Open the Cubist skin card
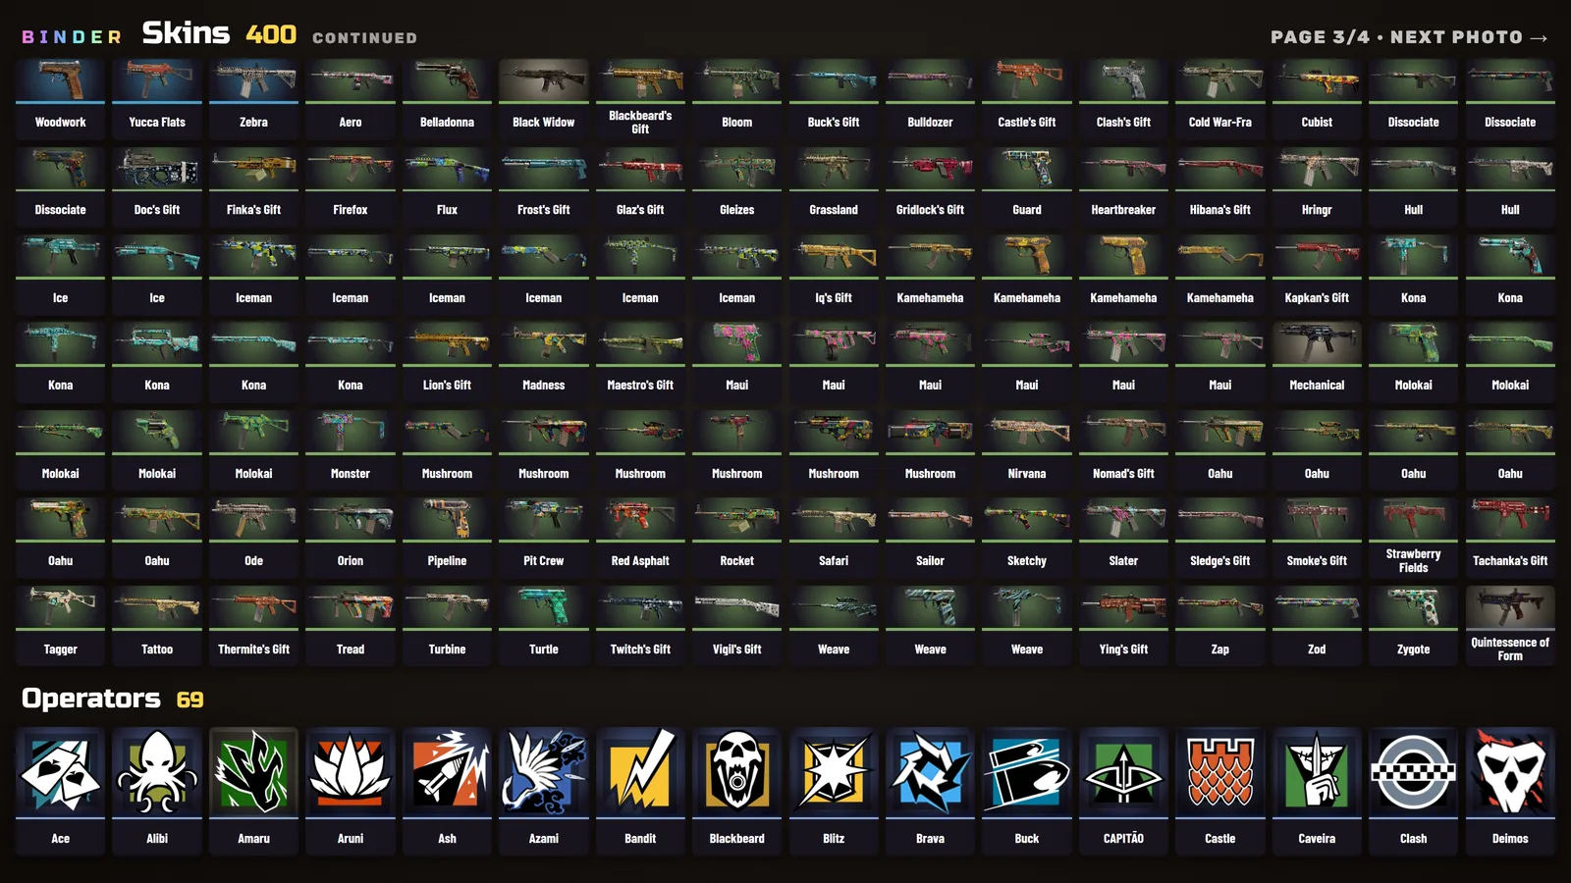 pos(1317,100)
